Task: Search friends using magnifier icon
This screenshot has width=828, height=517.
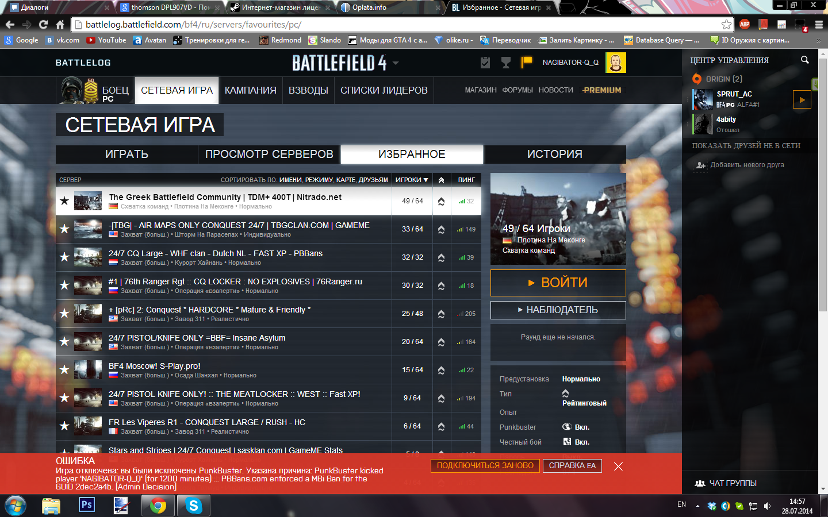Action: [804, 60]
